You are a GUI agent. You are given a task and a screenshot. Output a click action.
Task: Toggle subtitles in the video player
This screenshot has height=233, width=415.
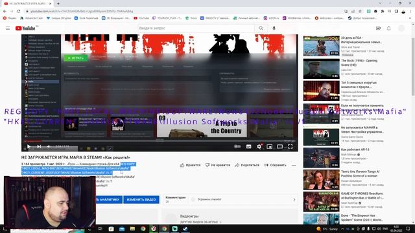pyautogui.click(x=248, y=147)
